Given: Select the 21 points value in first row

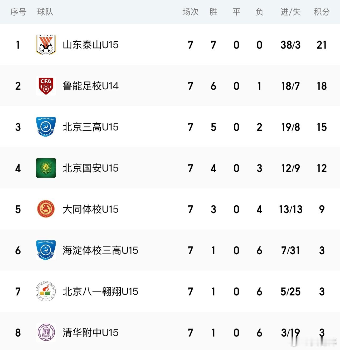Looking at the screenshot, I should tap(322, 45).
